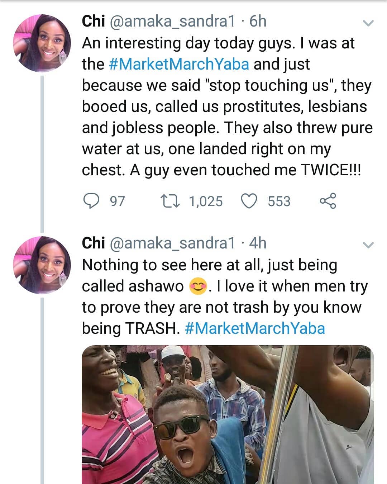Screen dimensions: 387x484
Task: Open the "4h" timestamp link
Action: pyautogui.click(x=258, y=243)
